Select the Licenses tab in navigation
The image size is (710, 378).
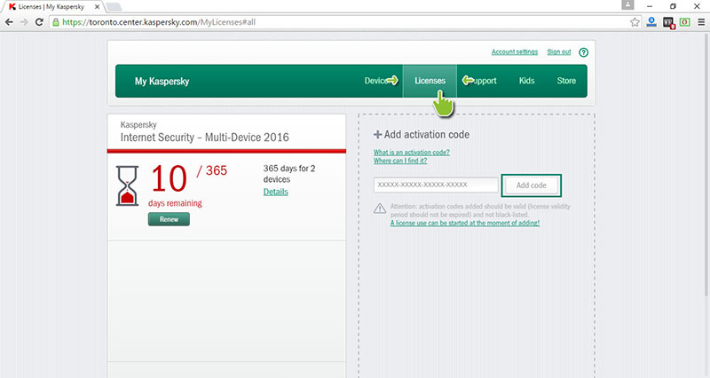click(x=430, y=81)
